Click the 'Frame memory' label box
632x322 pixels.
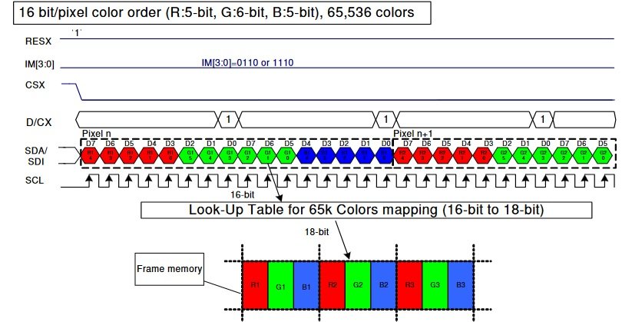coord(169,269)
